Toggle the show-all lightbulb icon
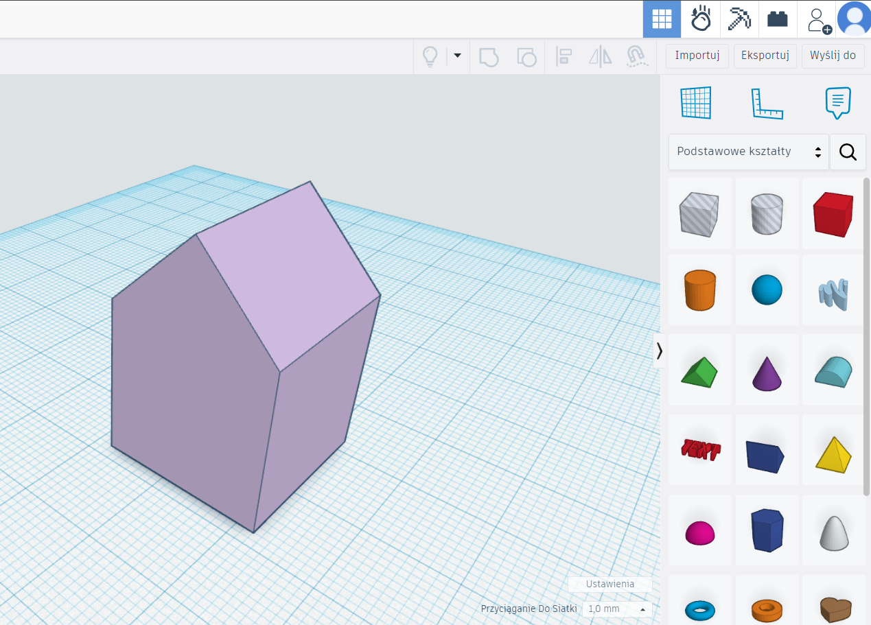 (x=430, y=56)
